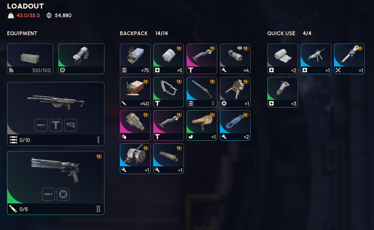Viewport: 374px width, 230px height.
Task: Click the shield item in Equipment
Action: pyautogui.click(x=81, y=59)
